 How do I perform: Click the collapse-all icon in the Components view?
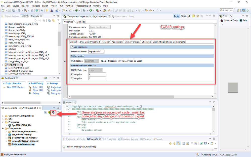(x=46, y=112)
